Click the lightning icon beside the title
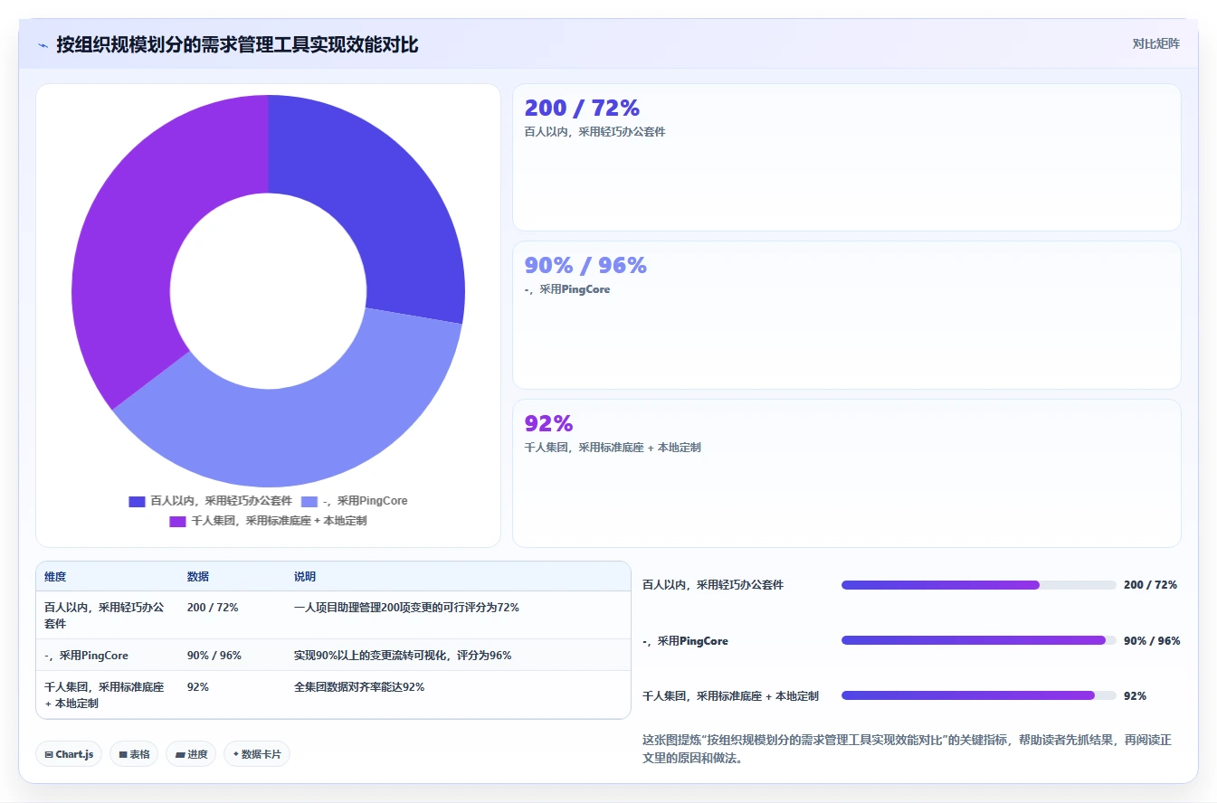1217x803 pixels. [43, 45]
